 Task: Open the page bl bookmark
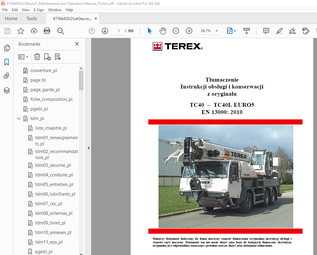point(38,80)
